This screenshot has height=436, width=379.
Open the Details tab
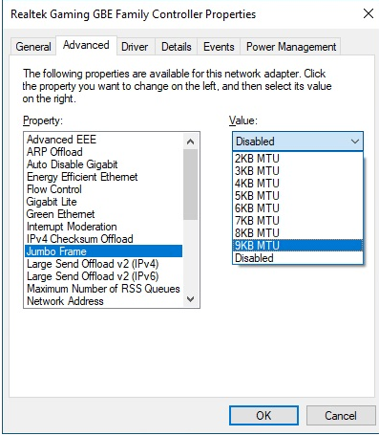point(177,47)
